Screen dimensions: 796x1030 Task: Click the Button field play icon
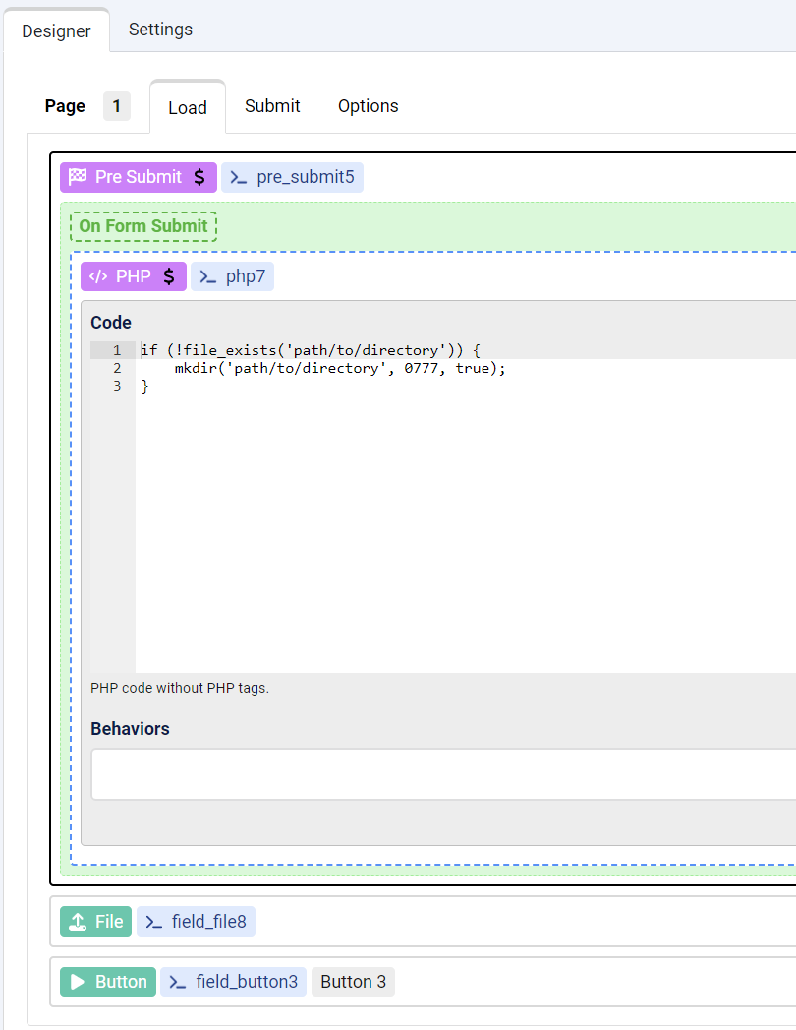78,982
